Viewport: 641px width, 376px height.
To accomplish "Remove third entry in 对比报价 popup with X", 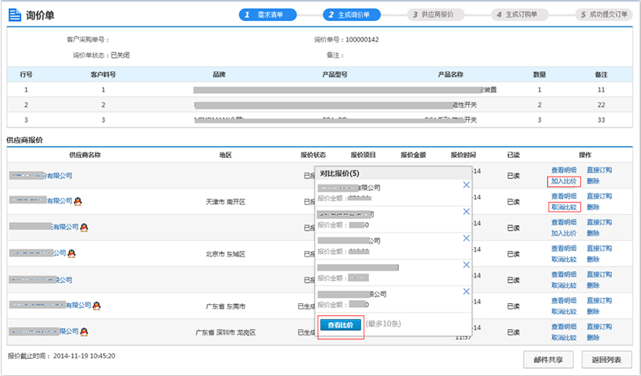I will click(466, 238).
